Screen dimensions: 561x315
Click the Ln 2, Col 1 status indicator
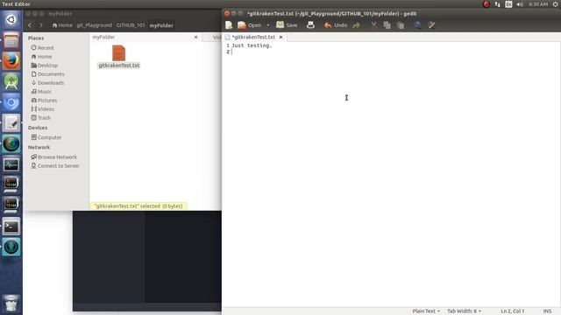click(512, 311)
